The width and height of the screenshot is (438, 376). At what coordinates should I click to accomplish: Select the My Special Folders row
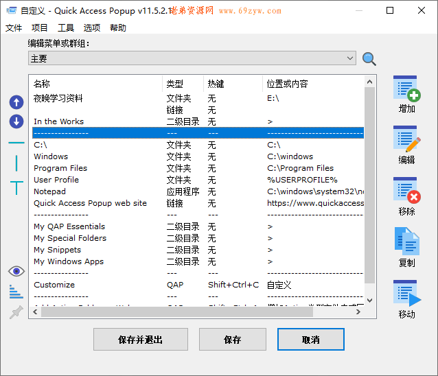pyautogui.click(x=198, y=238)
